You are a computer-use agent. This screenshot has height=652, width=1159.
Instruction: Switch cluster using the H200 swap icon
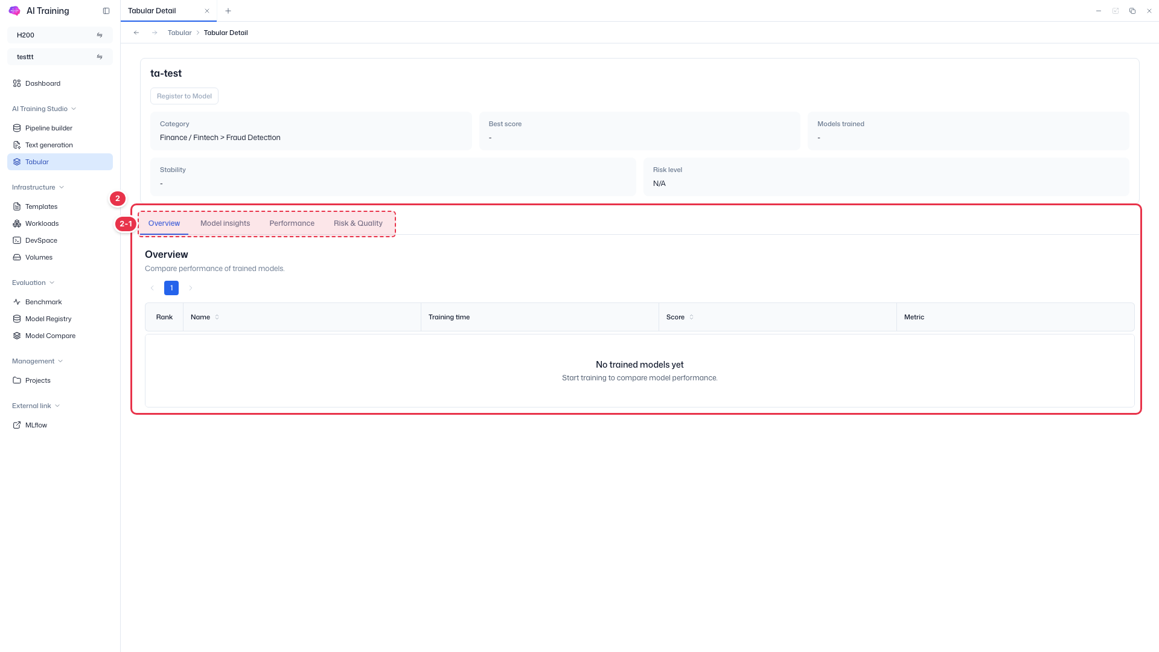(100, 35)
